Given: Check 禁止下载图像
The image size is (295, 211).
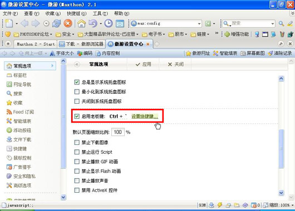Looking at the screenshot, I should 77,143.
